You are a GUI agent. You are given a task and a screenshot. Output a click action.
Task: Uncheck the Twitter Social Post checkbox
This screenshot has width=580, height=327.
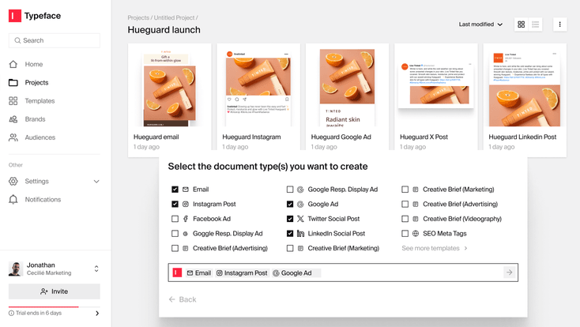(290, 219)
